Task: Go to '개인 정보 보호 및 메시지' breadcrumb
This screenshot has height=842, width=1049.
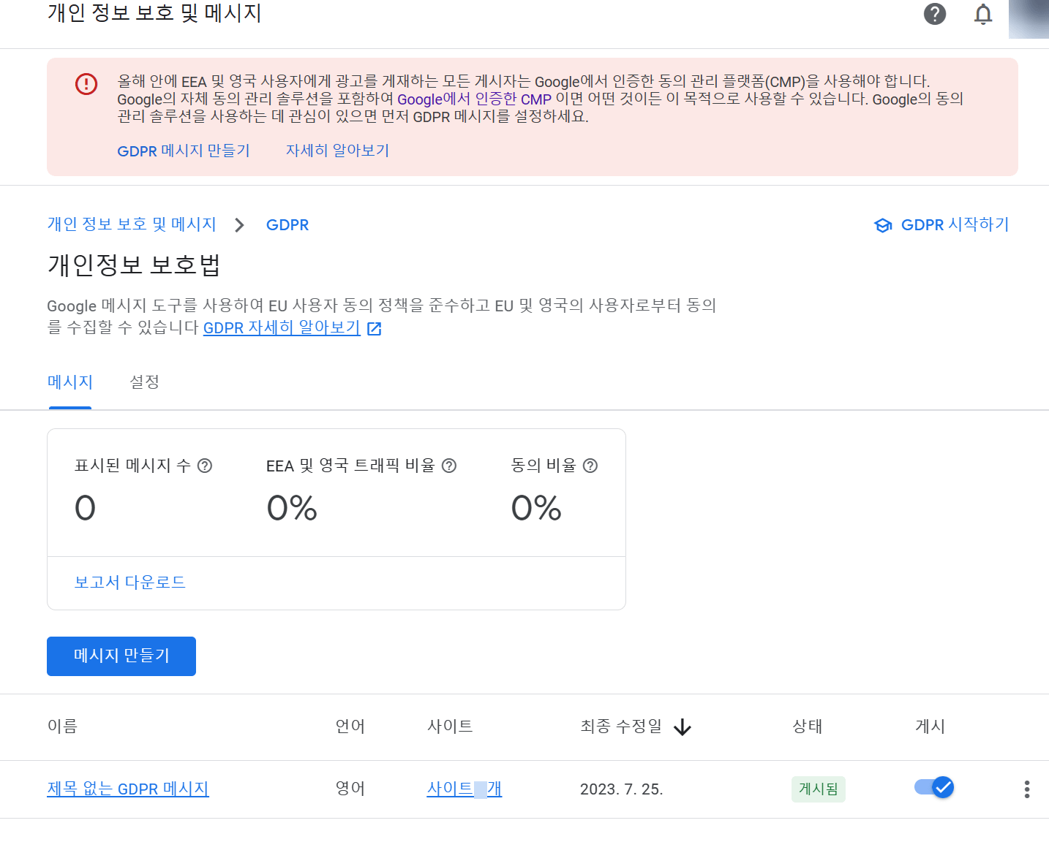Action: tap(132, 224)
